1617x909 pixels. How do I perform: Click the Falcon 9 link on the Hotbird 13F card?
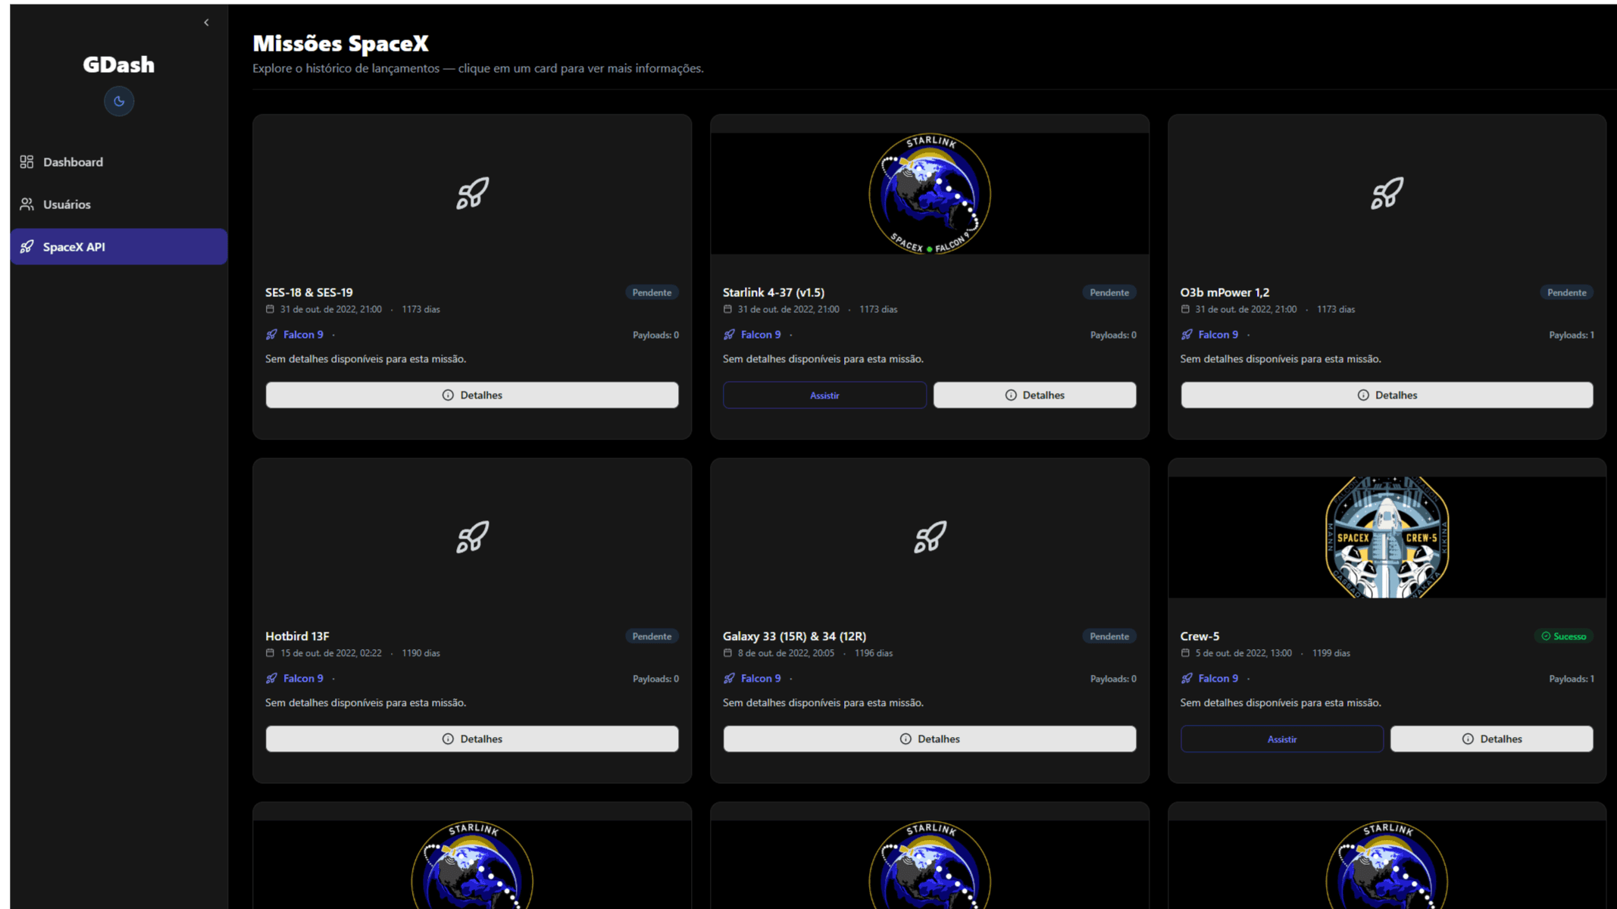point(303,679)
